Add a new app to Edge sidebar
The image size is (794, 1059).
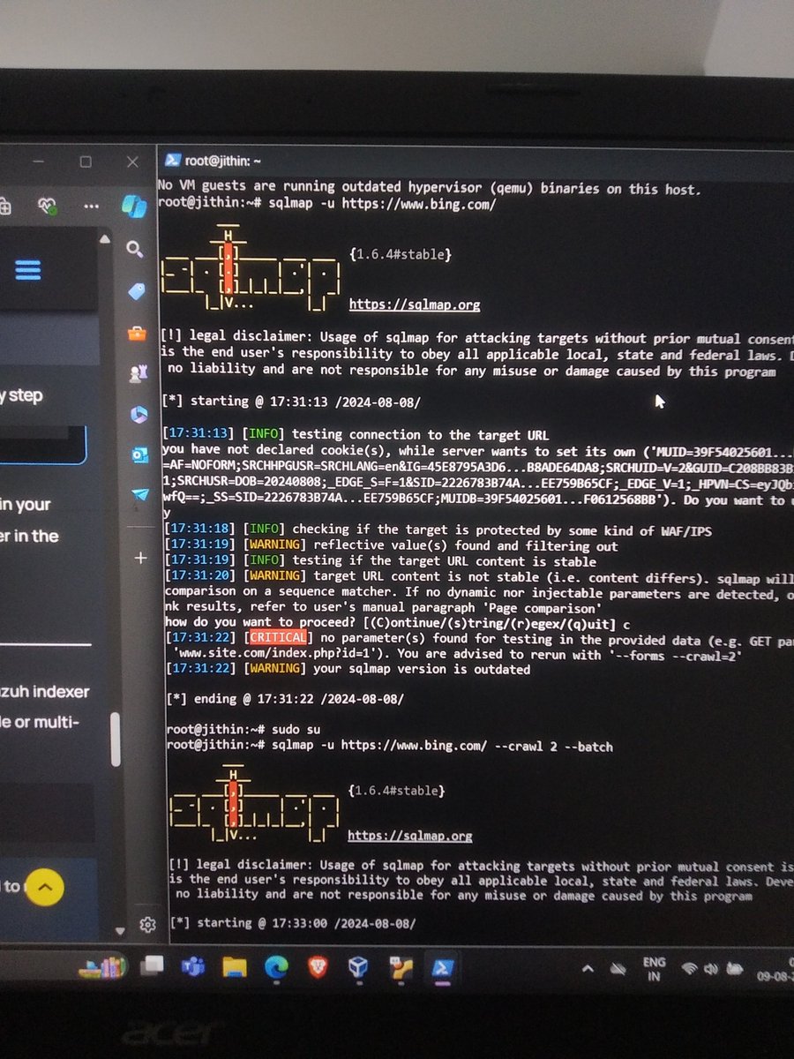click(x=140, y=559)
